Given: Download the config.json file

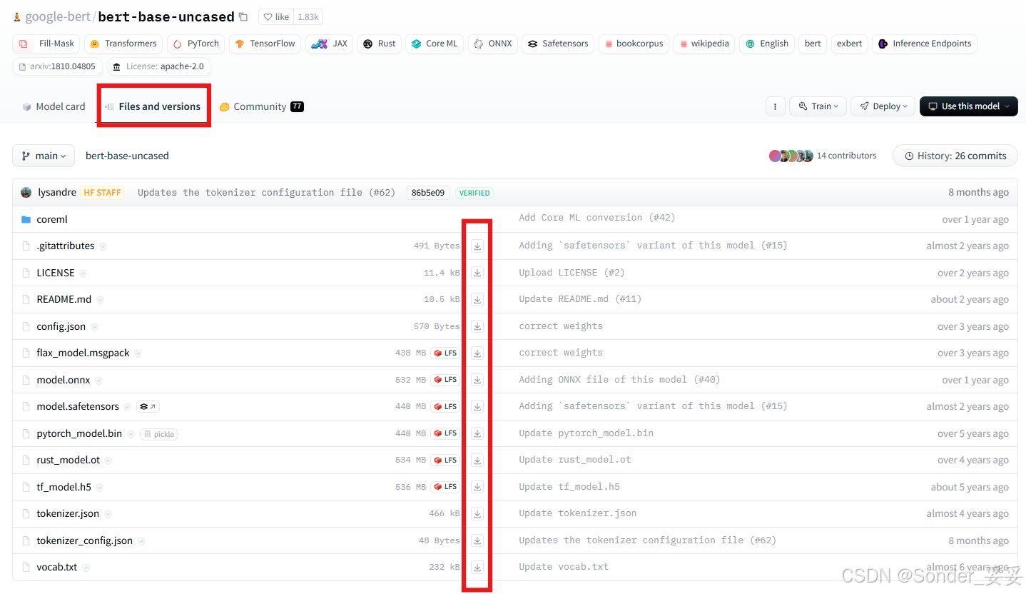Looking at the screenshot, I should click(477, 326).
